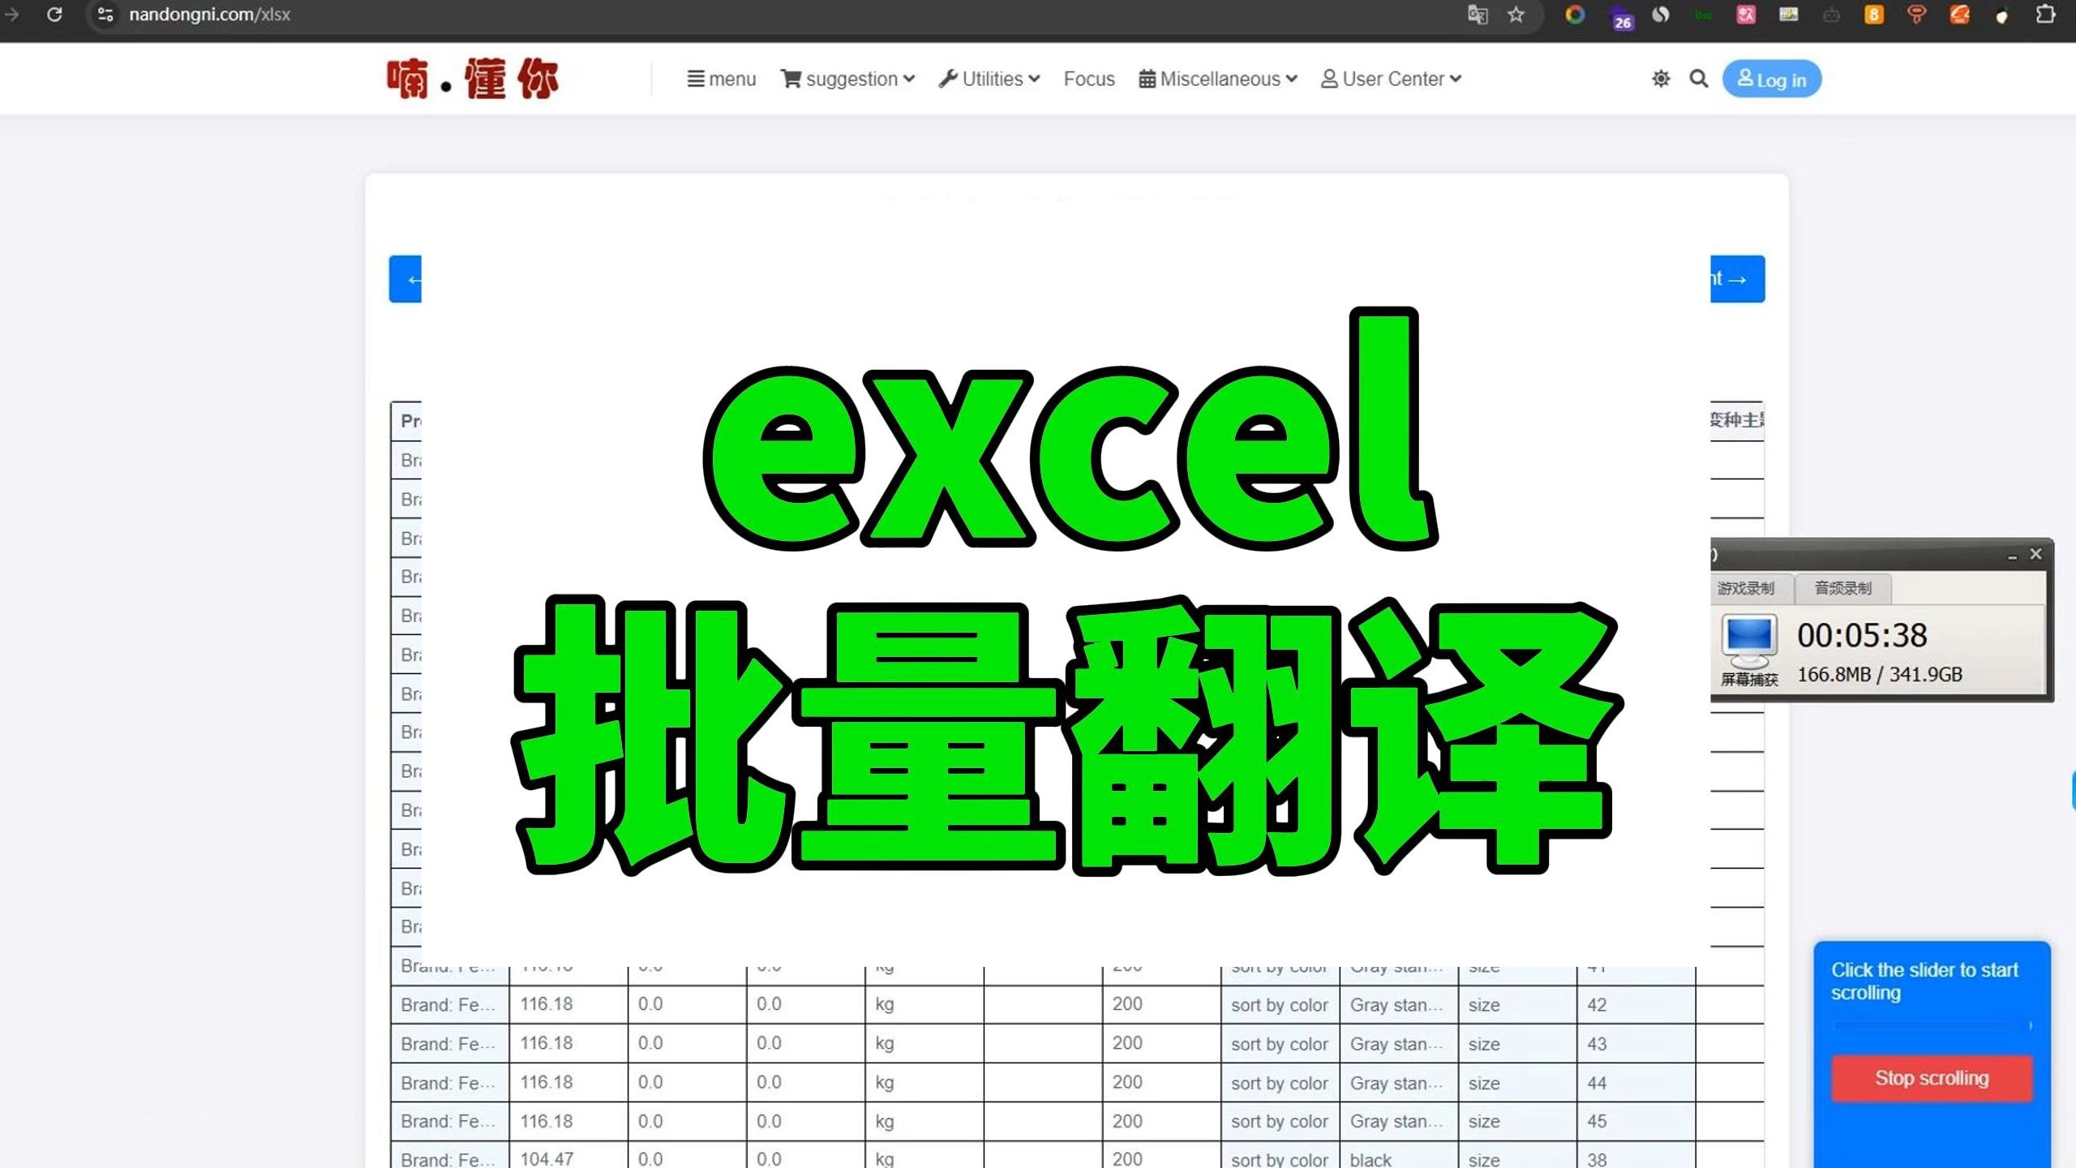Screen dimensions: 2076x1168
Task: Click the 屏幕捕获 monitor icon in recorder
Action: pos(1749,651)
